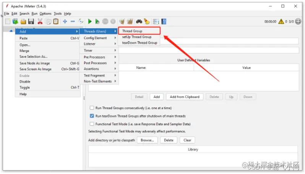The image size is (305, 174).
Task: Choose Save Node As Image
Action: (47, 63)
